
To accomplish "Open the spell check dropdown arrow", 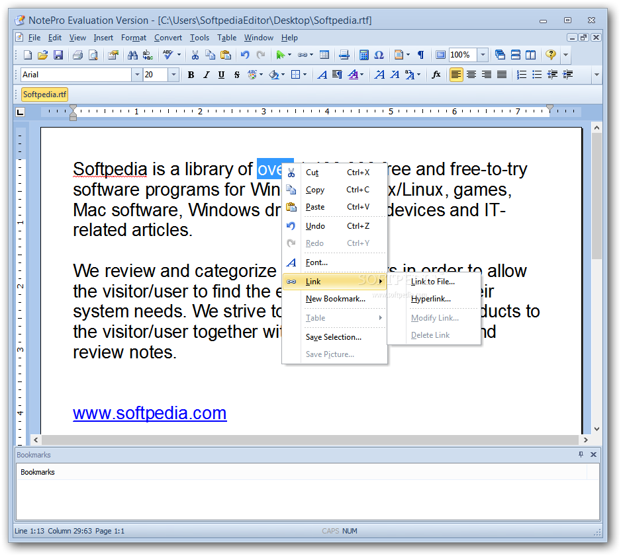I will pos(179,55).
